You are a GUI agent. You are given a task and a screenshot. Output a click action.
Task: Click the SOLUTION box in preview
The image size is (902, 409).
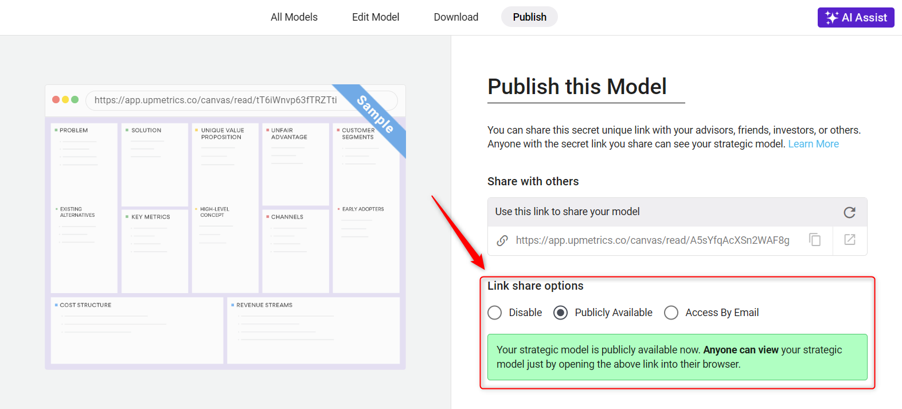(155, 165)
